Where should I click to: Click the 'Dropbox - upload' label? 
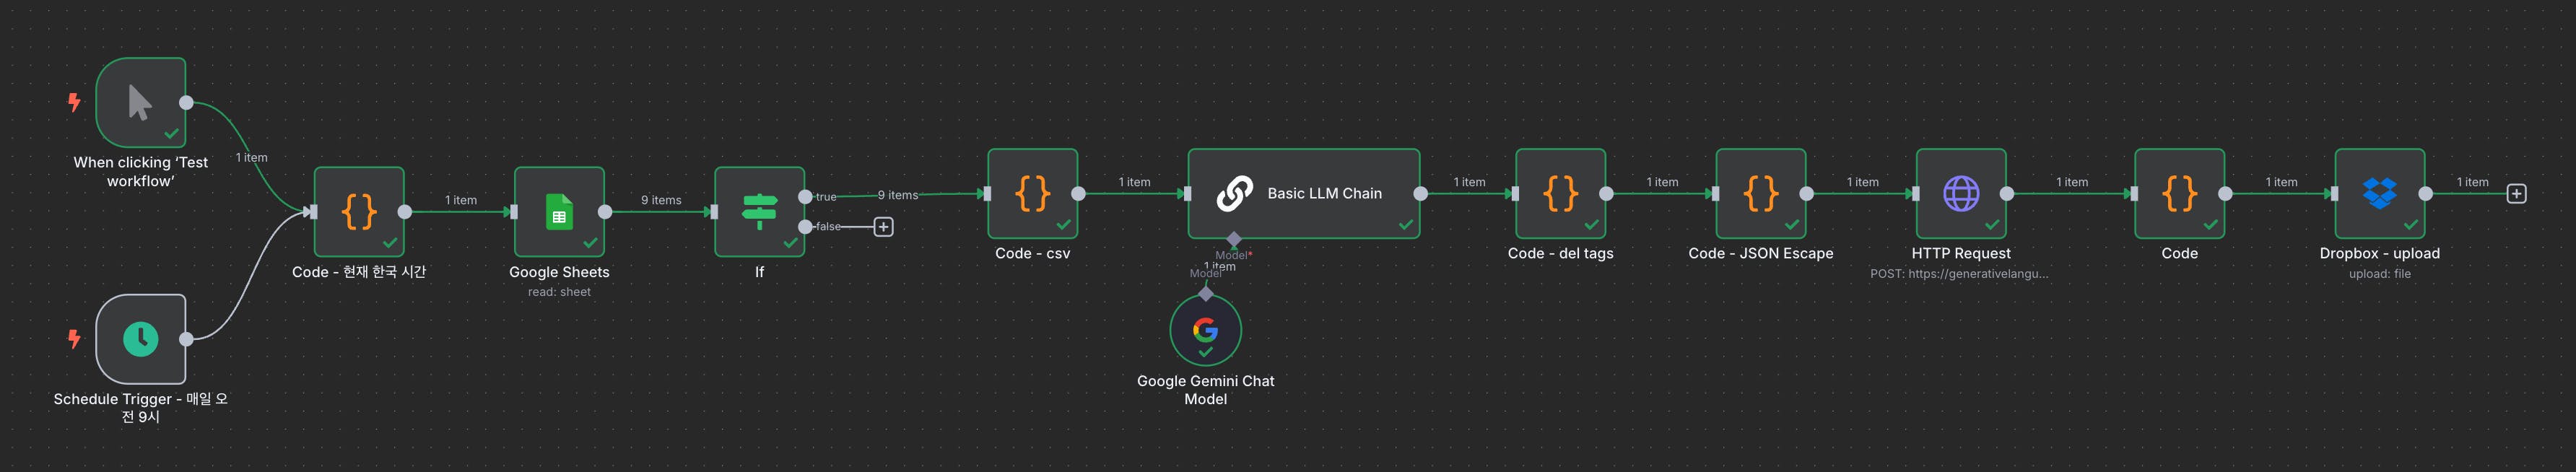pyautogui.click(x=2379, y=253)
